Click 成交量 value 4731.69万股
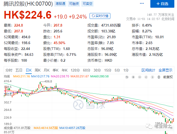This screenshot has height=134, width=177. pyautogui.click(x=111, y=25)
